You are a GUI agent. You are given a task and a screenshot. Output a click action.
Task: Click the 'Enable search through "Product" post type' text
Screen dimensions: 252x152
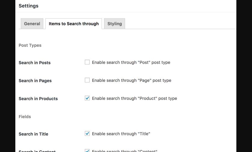pos(134,98)
